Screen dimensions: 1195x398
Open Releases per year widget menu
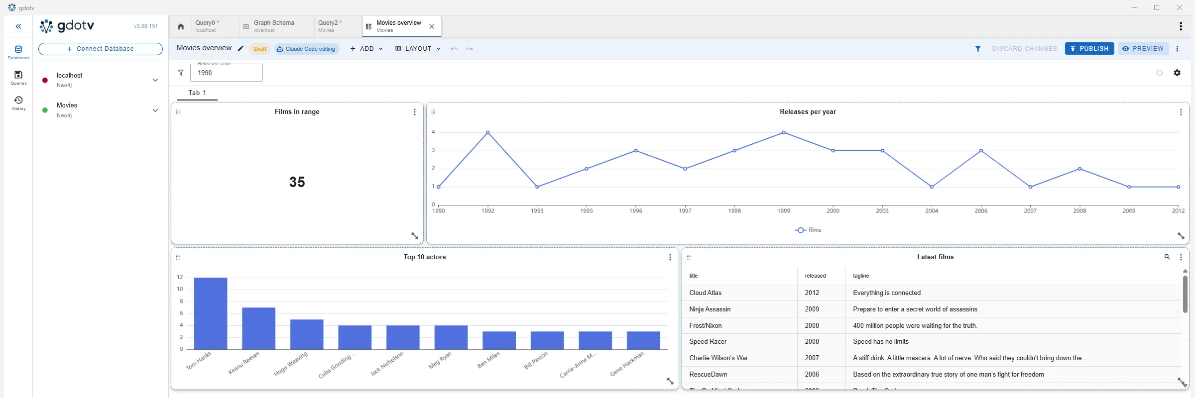tap(1181, 112)
